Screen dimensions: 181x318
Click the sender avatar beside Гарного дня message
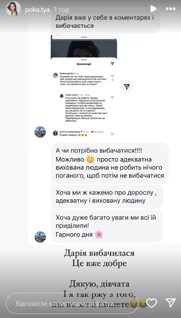click(40, 237)
